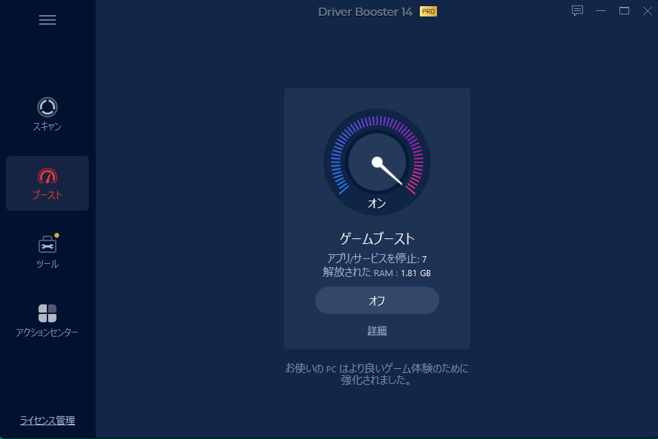This screenshot has height=439, width=658.
Task: Click the feedback speech bubble icon
Action: 577,11
